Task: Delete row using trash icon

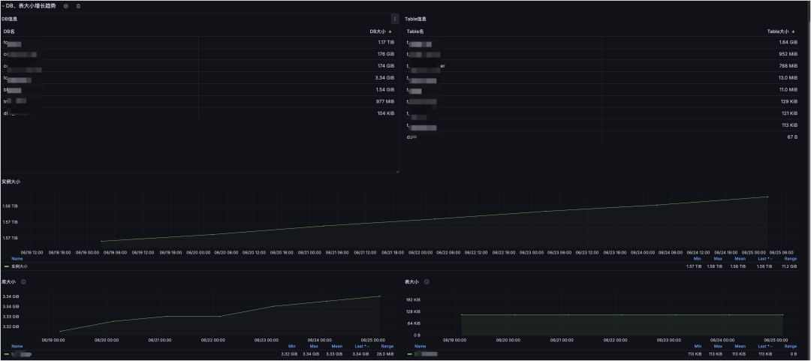Action: 78,6
